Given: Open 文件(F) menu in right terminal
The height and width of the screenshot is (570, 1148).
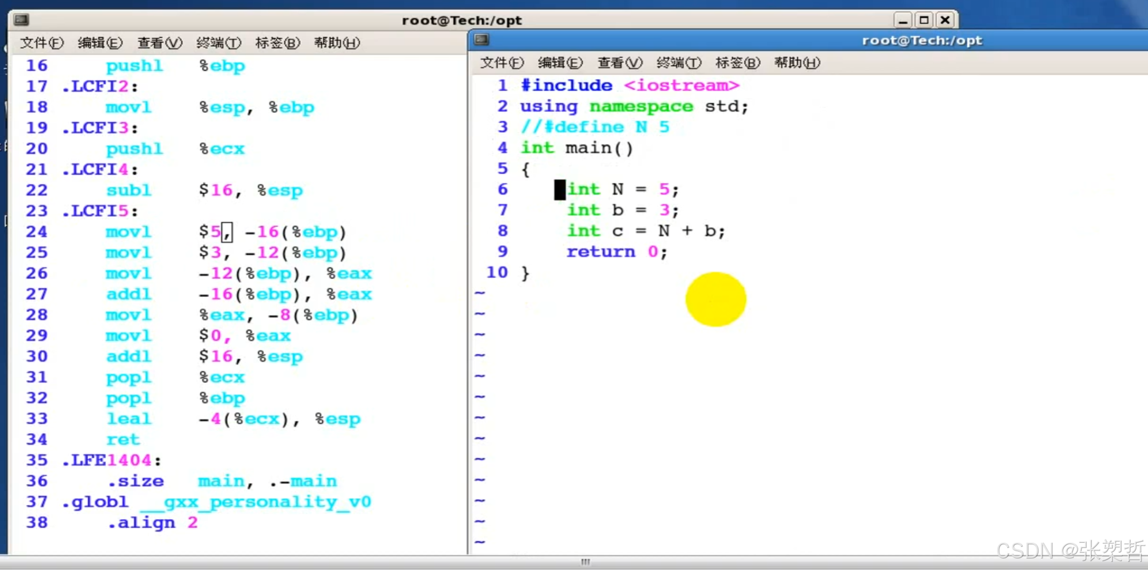Looking at the screenshot, I should point(502,63).
